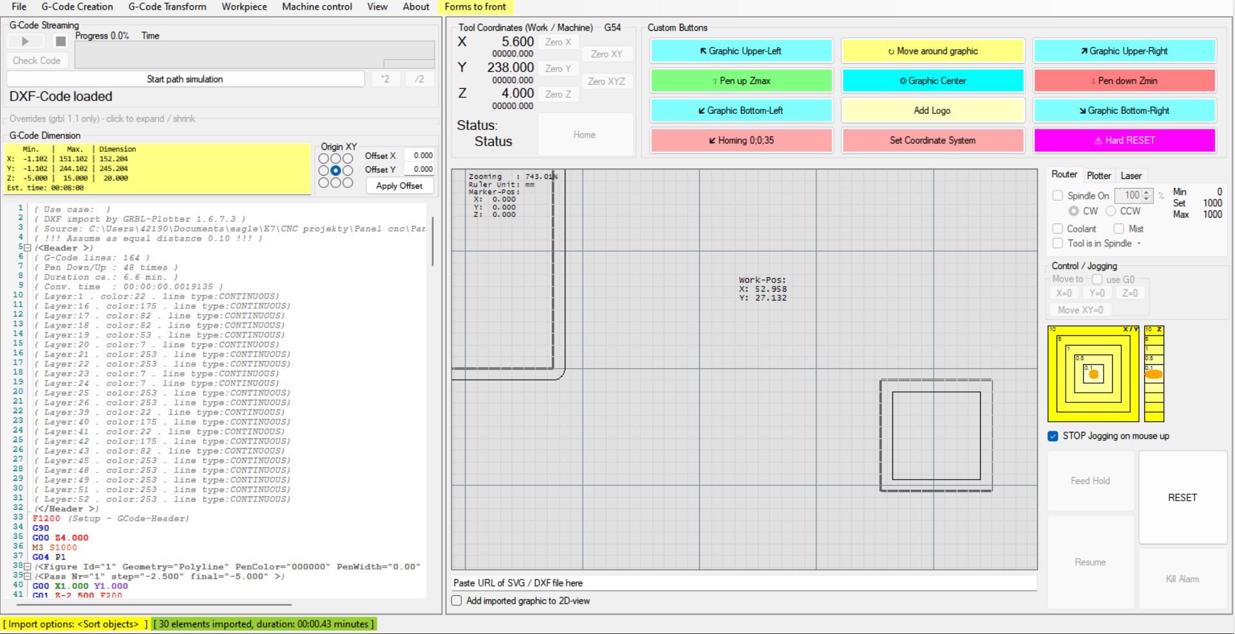1235x634 pixels.
Task: Click the Paste URL of SVG/DXF field
Action: tap(744, 583)
